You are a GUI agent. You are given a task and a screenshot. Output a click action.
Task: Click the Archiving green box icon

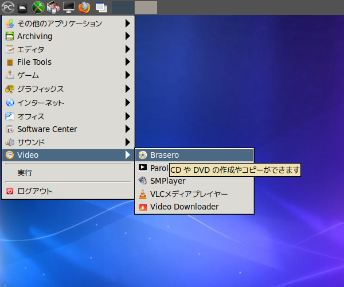(10, 36)
